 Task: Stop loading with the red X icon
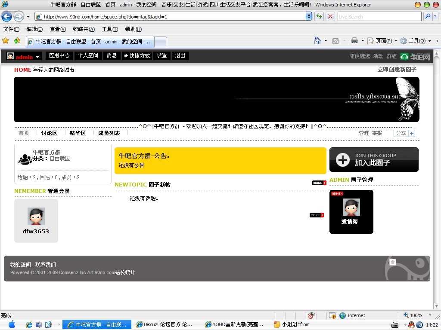coord(330,17)
